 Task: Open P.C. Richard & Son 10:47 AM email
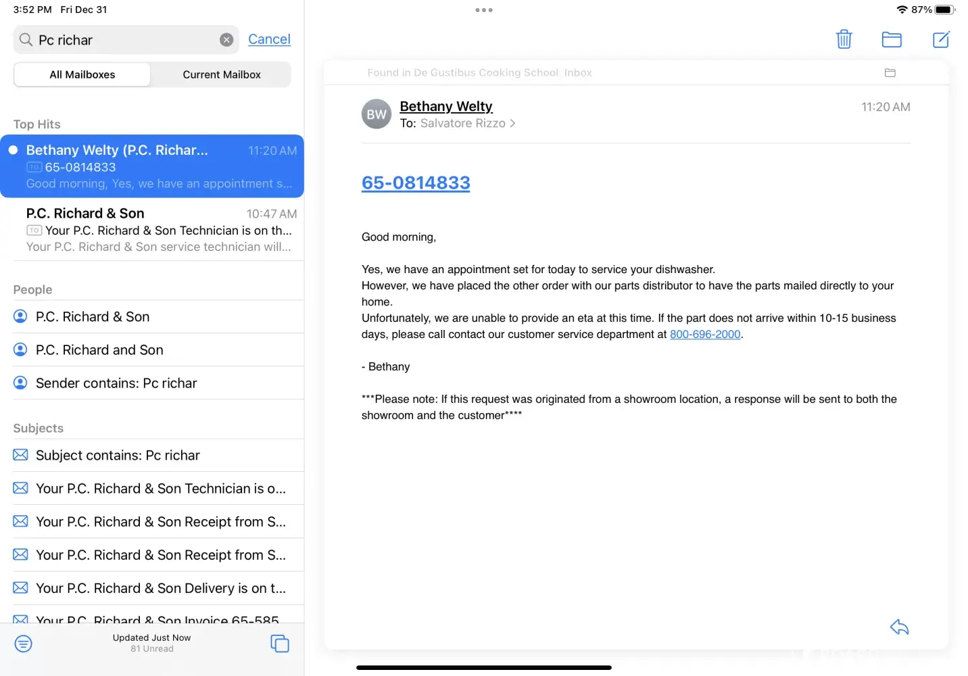tap(152, 230)
